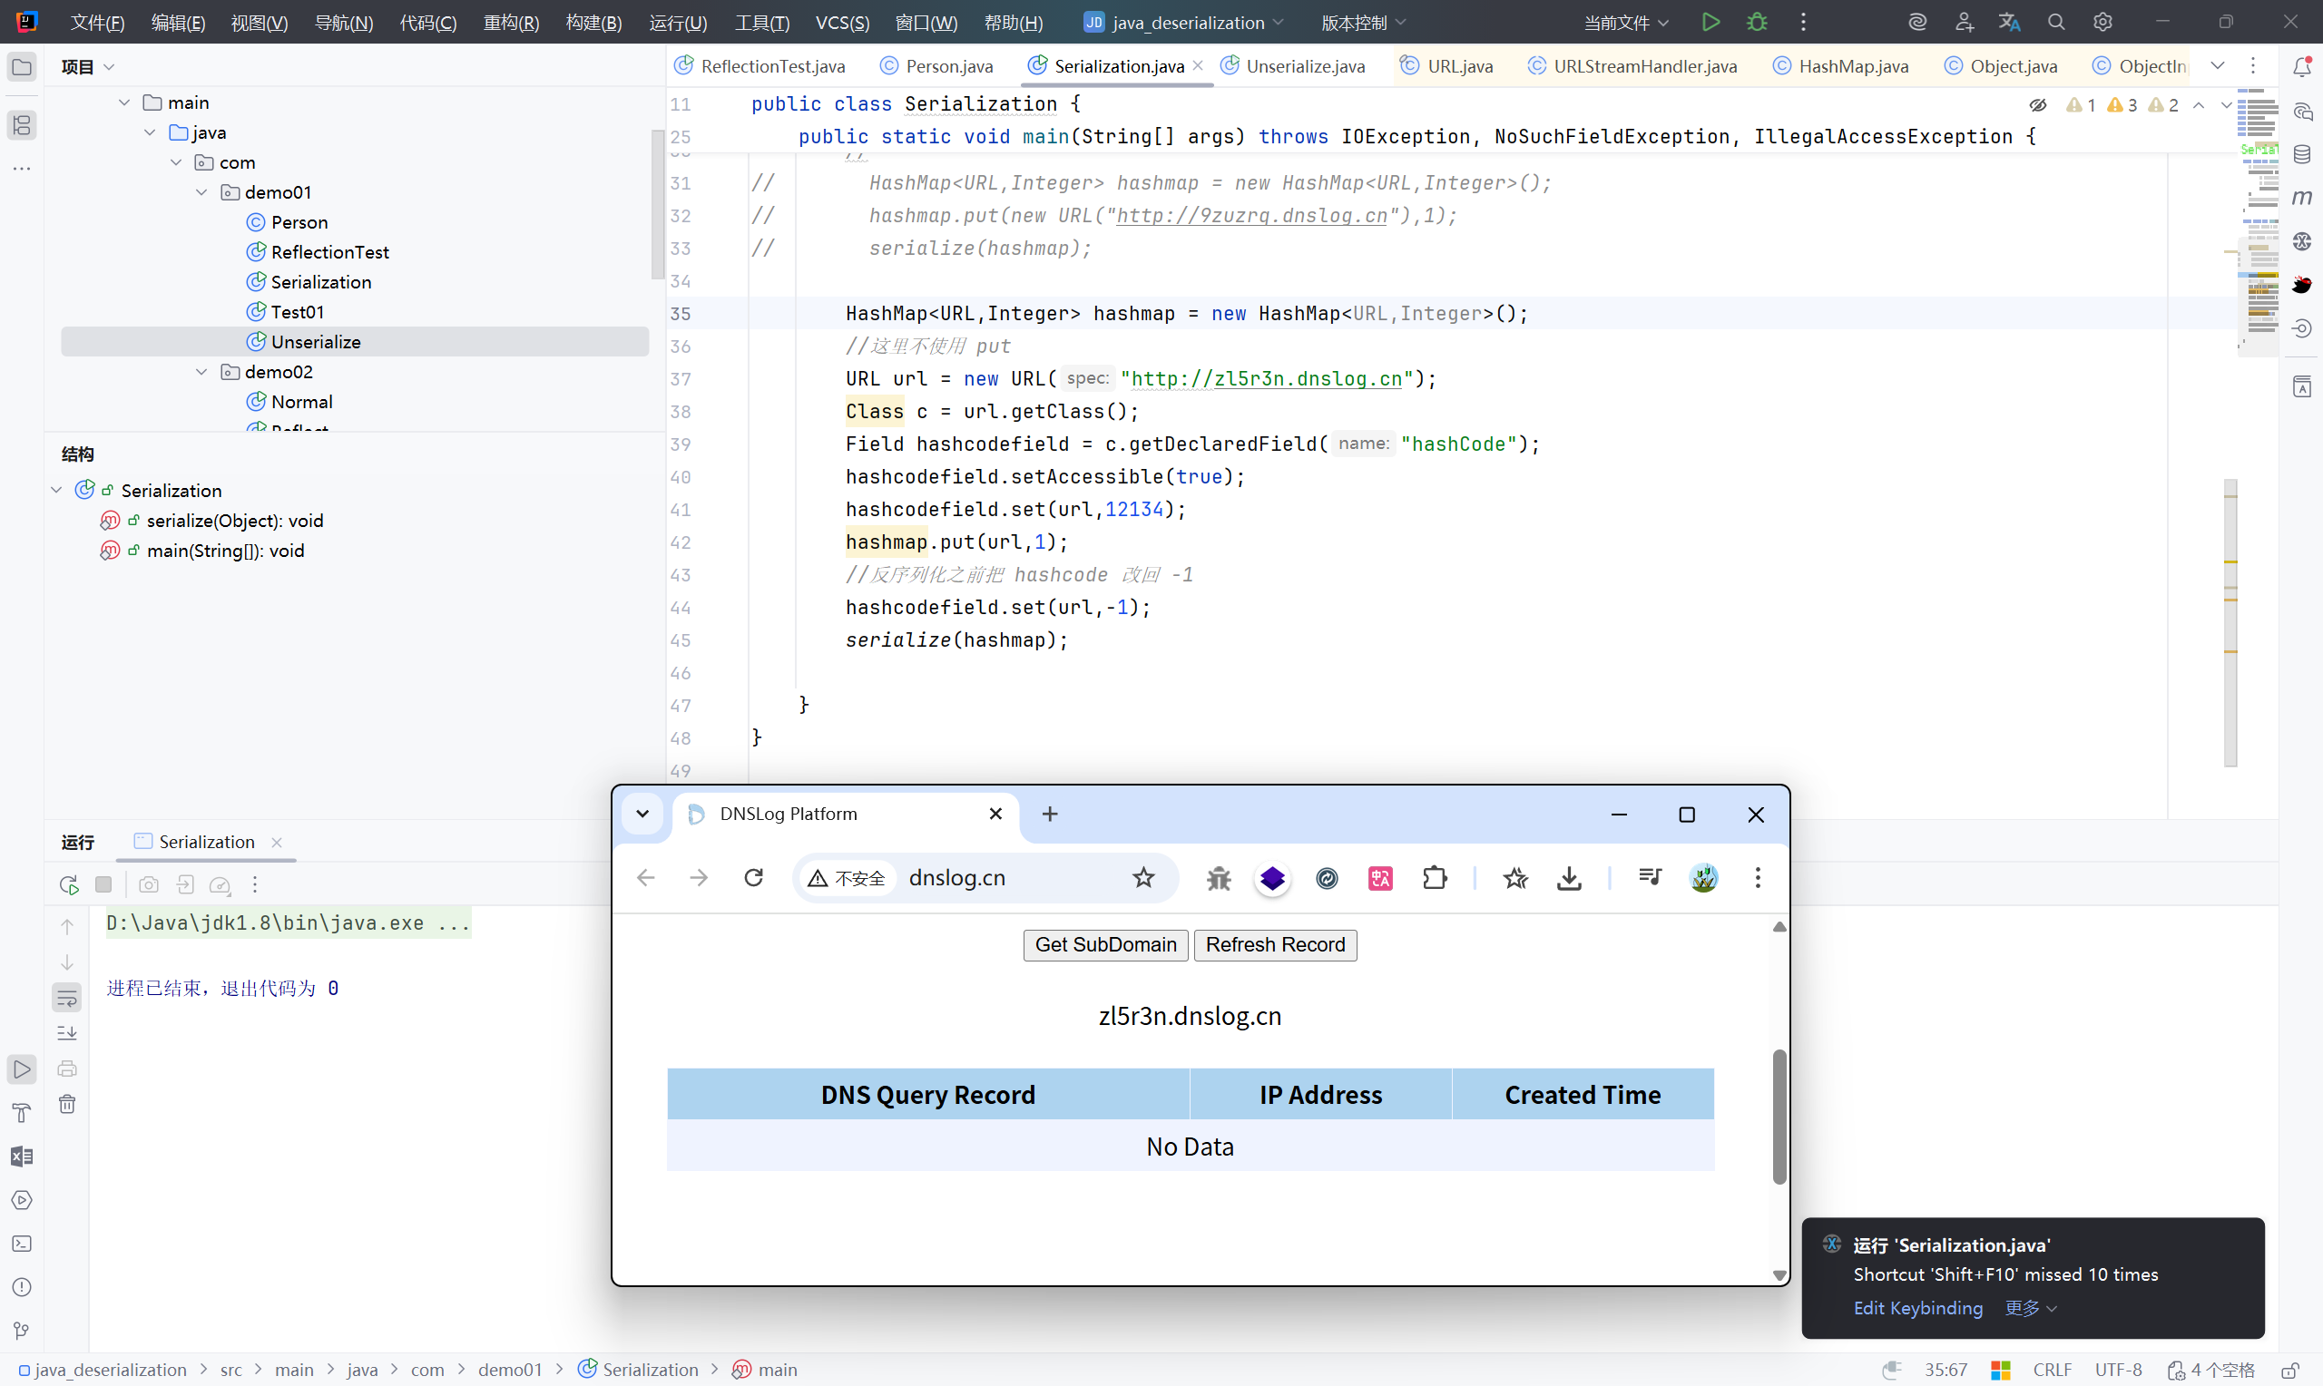Rerun Serialization in the Run panel

[x=68, y=884]
